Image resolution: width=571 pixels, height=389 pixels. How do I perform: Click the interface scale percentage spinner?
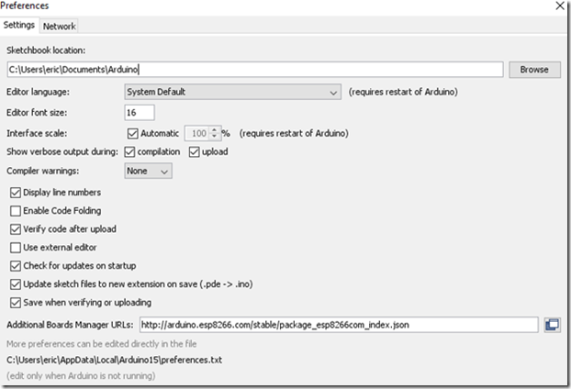click(x=203, y=134)
